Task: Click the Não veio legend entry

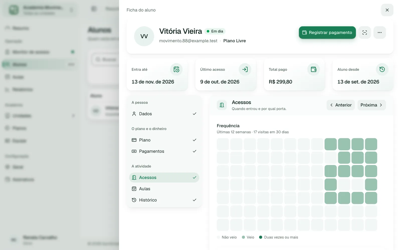Action: click(x=227, y=237)
